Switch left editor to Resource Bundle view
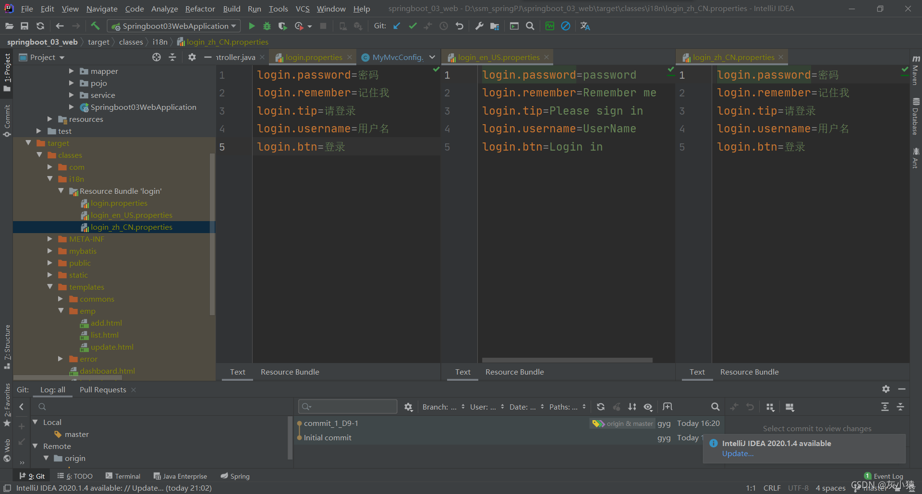This screenshot has width=922, height=494. coord(290,372)
